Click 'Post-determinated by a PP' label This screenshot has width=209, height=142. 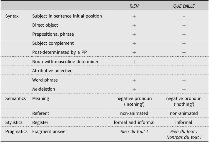[x=60, y=52]
